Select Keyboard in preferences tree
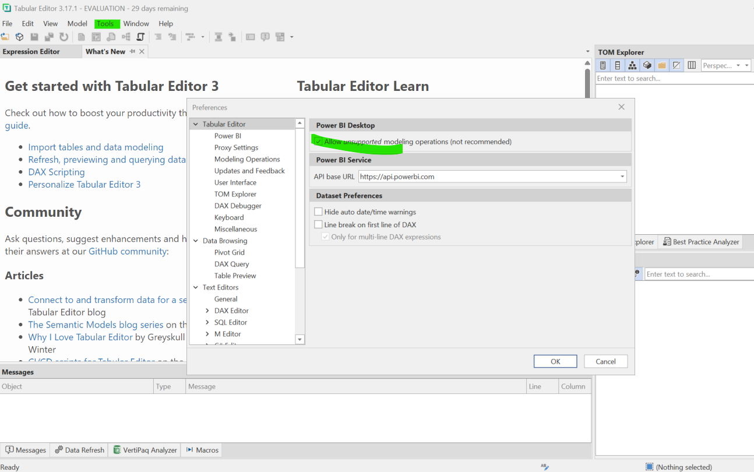Image resolution: width=754 pixels, height=472 pixels. click(x=229, y=217)
